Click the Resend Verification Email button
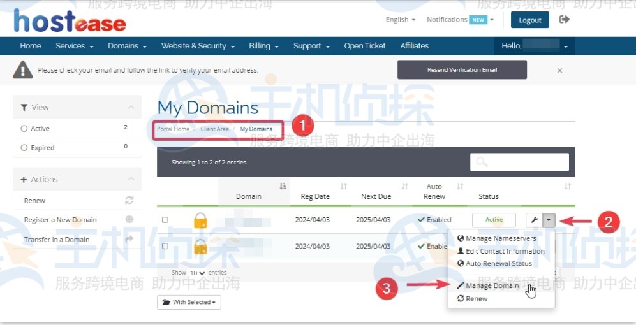The image size is (636, 325). click(462, 70)
